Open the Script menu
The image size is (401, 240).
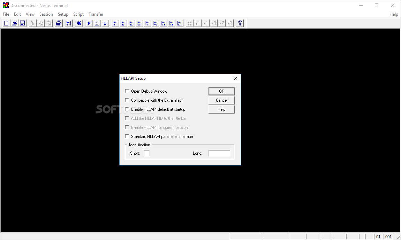[x=78, y=14]
